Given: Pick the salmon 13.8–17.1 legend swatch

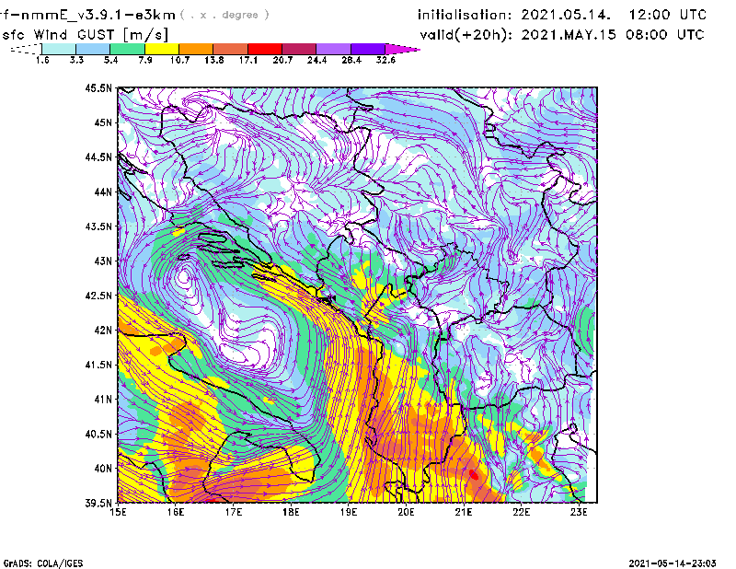Looking at the screenshot, I should [231, 49].
